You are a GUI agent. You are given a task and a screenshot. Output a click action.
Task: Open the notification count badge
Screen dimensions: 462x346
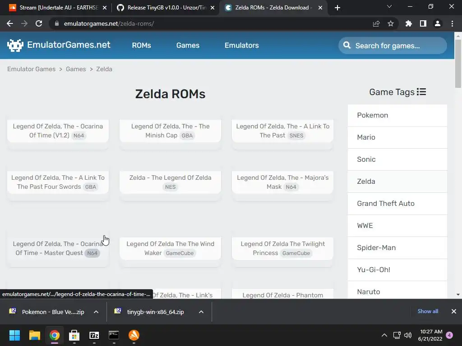coord(449,335)
